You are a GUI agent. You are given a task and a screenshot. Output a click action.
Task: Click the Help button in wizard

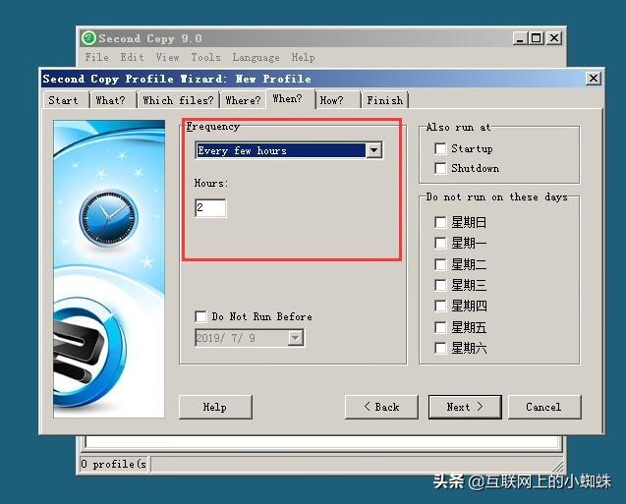pos(215,407)
